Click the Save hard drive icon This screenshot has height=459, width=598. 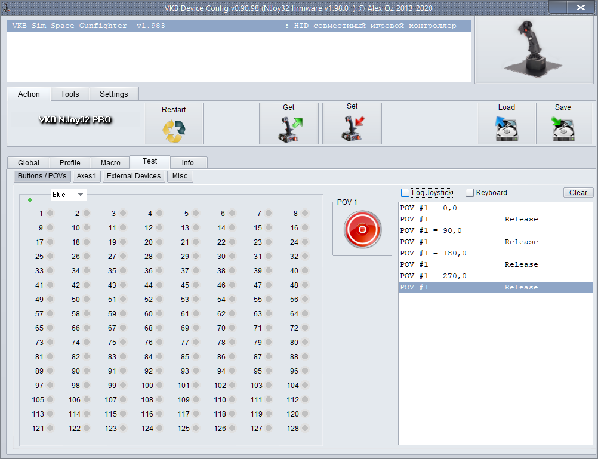[563, 129]
